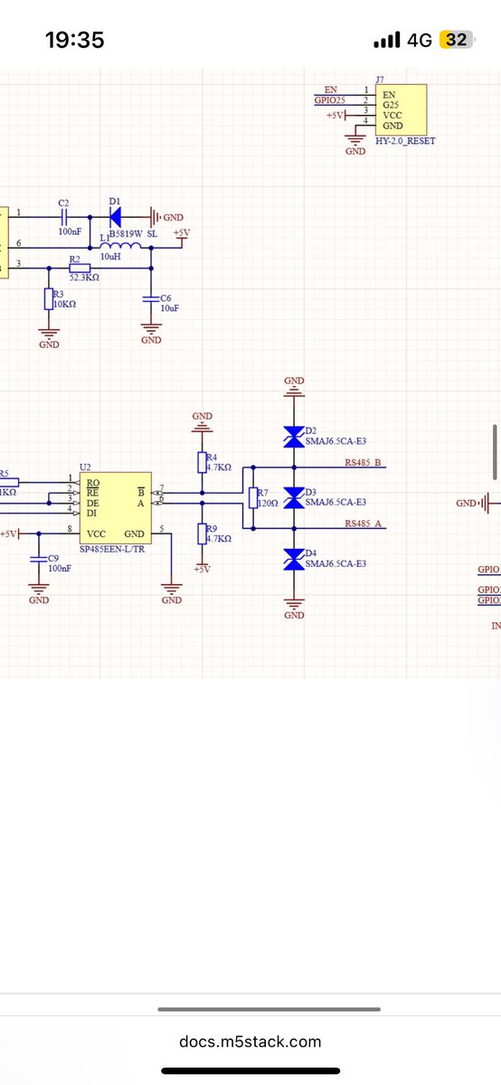Image resolution: width=501 pixels, height=1085 pixels.
Task: Tap the R7 termination resistor symbol
Action: click(253, 497)
